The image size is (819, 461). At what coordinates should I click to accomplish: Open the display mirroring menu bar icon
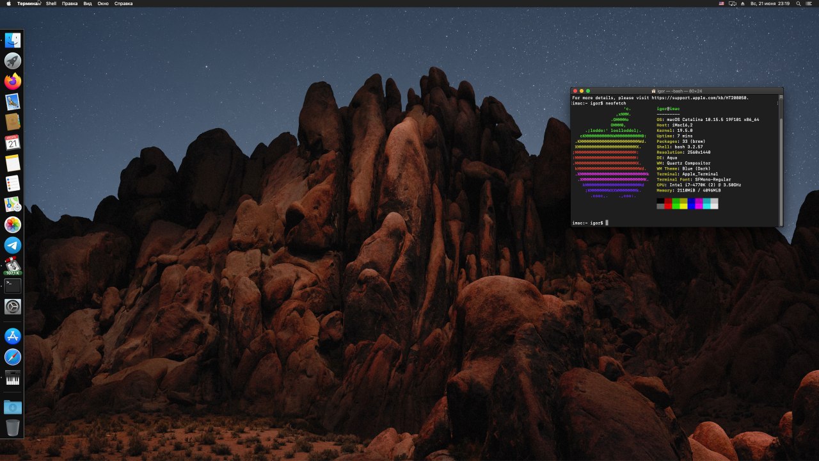(x=733, y=3)
